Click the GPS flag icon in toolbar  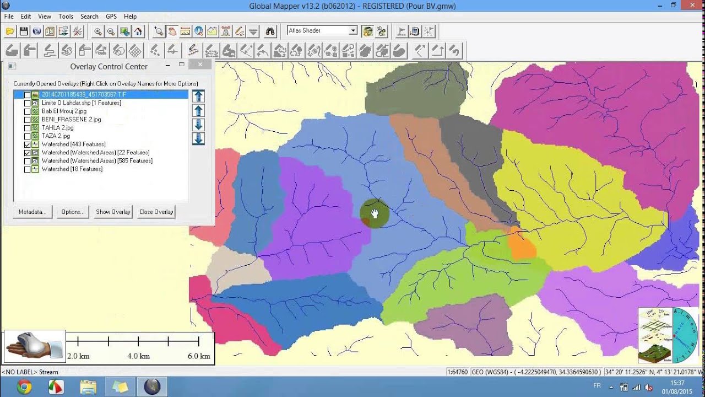coord(402,31)
